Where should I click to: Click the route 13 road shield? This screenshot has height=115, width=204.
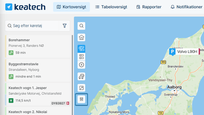click(160, 113)
